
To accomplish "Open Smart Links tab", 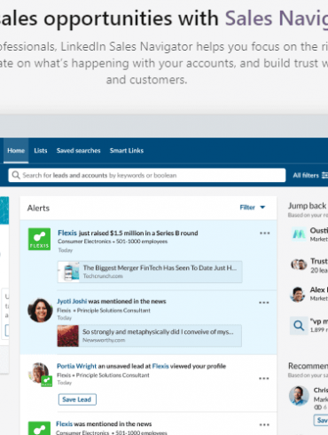I will (127, 151).
